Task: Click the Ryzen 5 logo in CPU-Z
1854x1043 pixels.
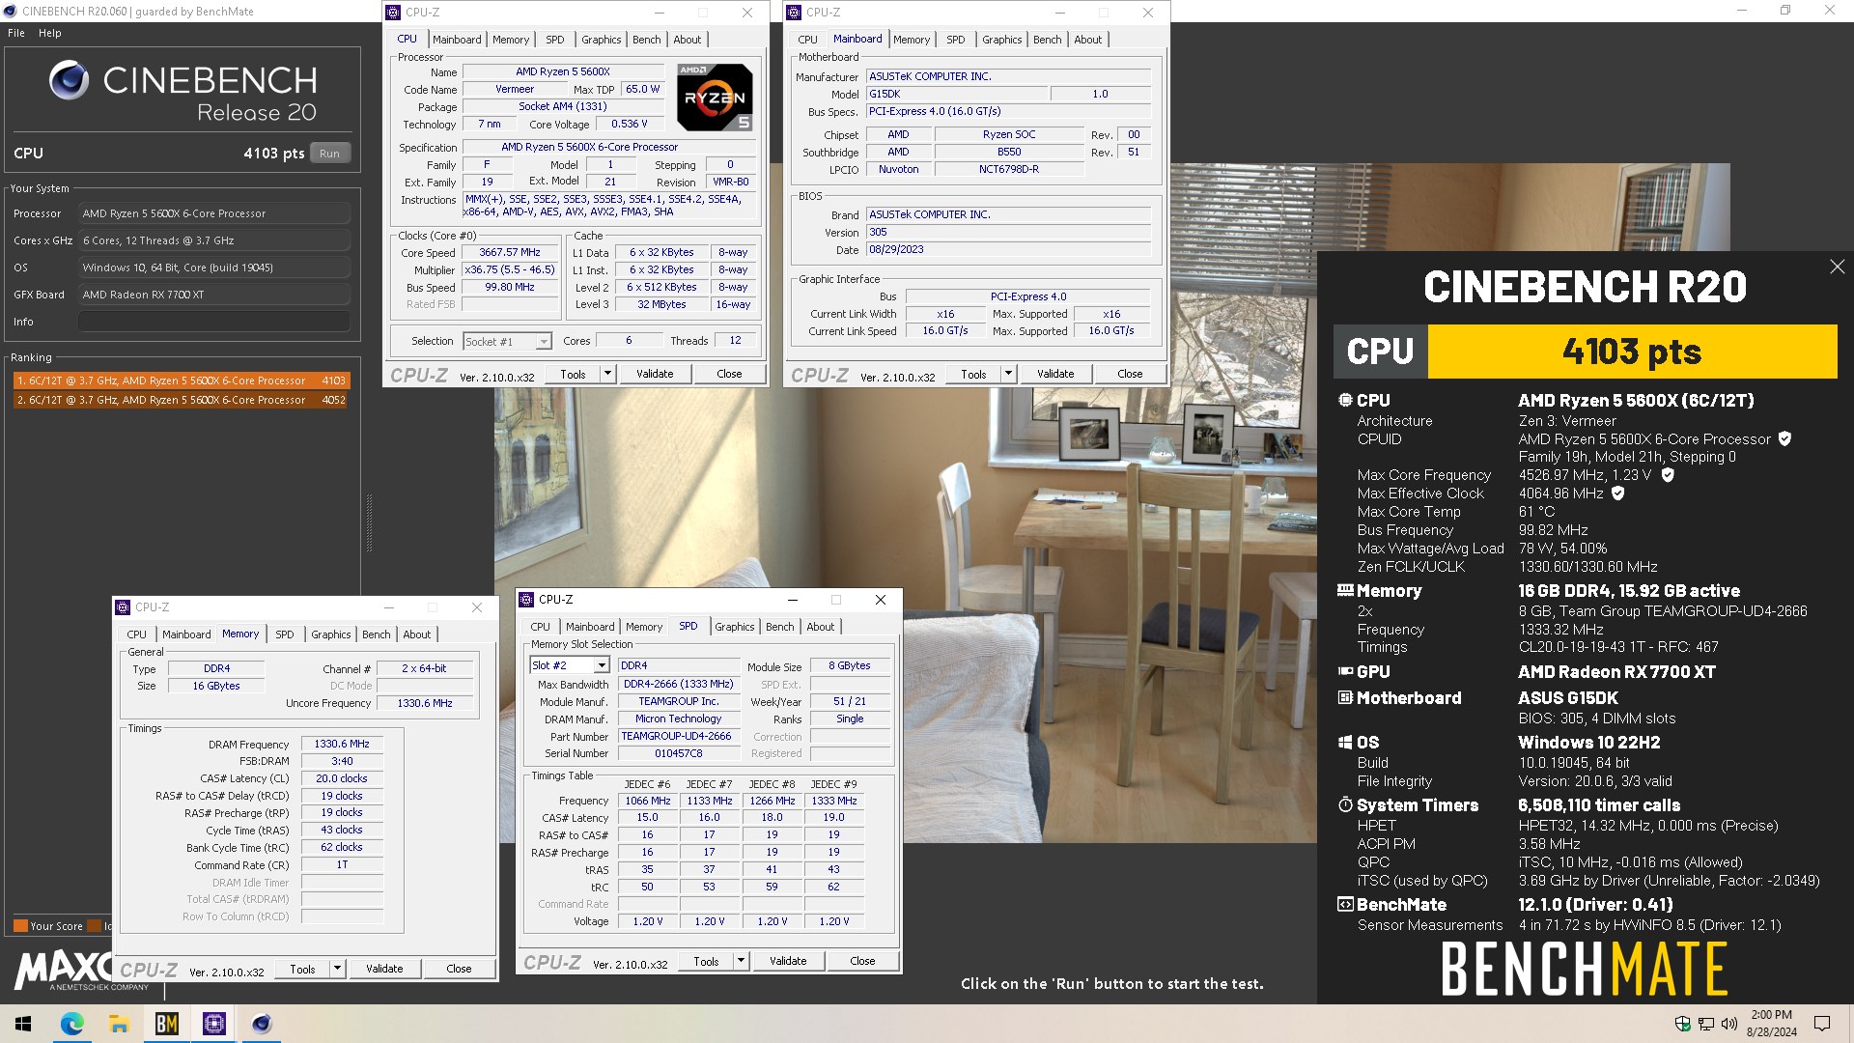Action: coord(715,97)
